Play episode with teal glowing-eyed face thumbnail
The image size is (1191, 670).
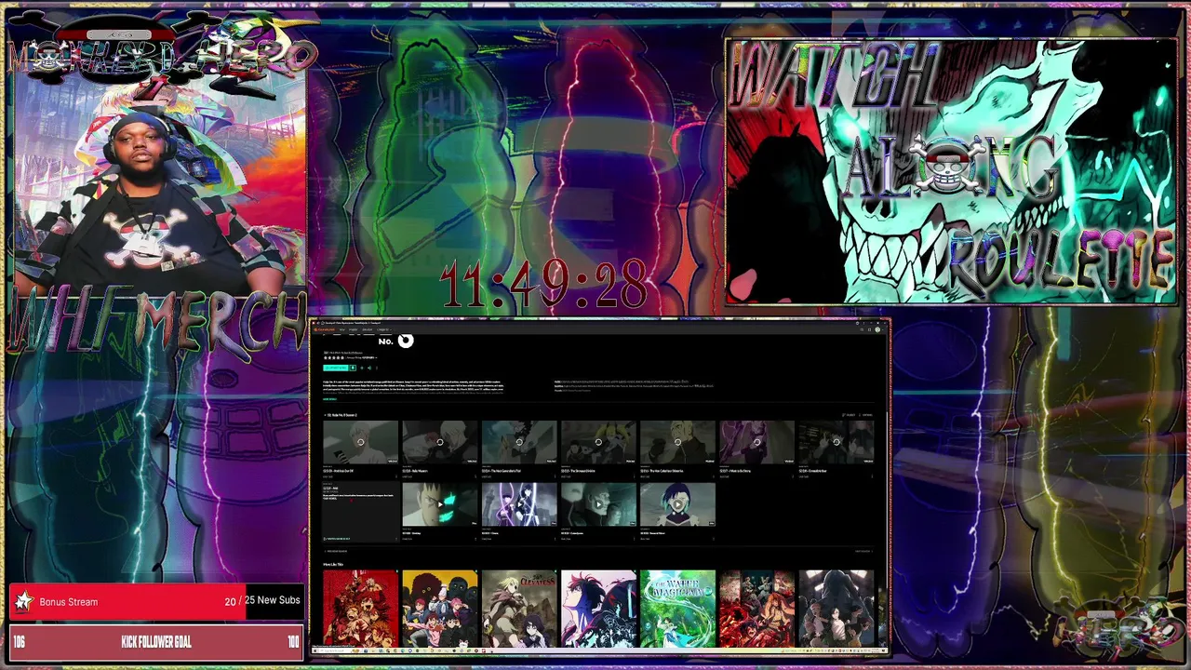[x=440, y=504]
